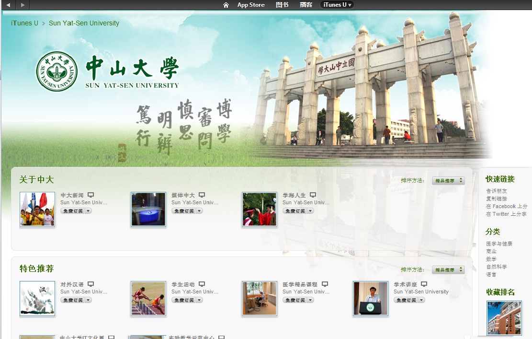Expand the subscribe arrow for 学海人生
The height and width of the screenshot is (339, 532).
[310, 211]
